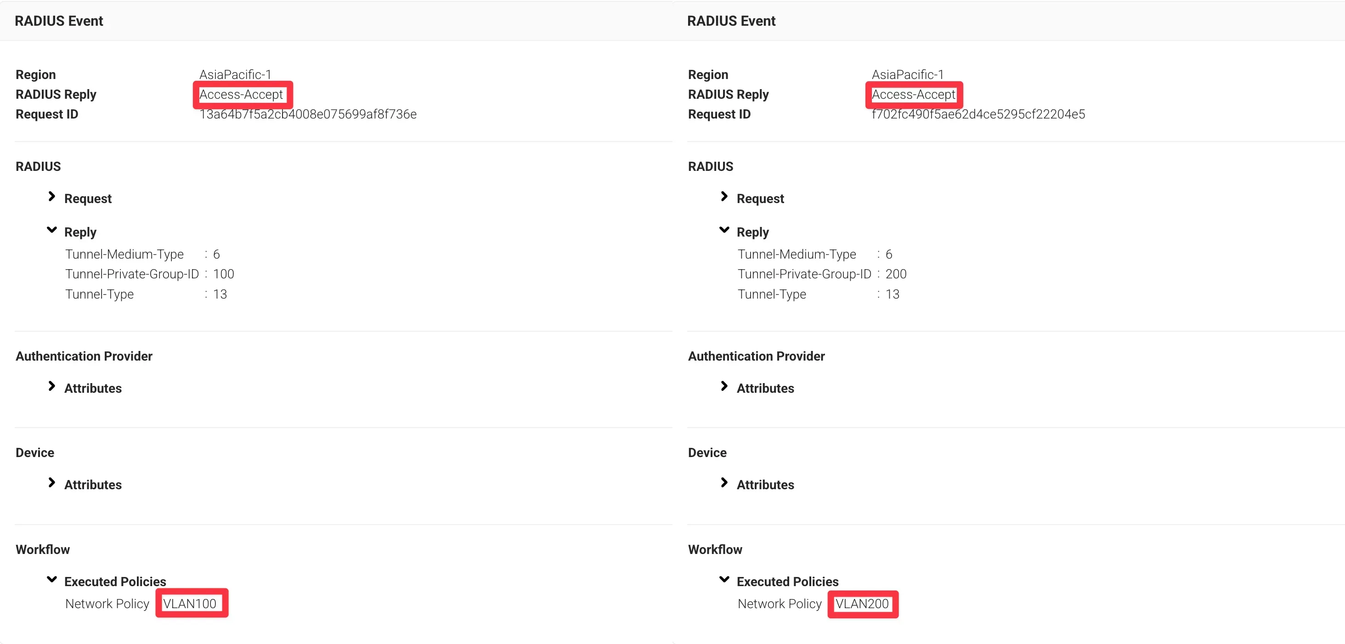Viewport: 1345px width, 644px height.
Task: Expand Authentication Provider Attributes in left event
Action: pyautogui.click(x=52, y=386)
